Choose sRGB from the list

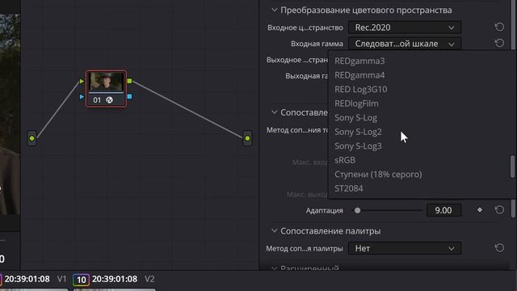tap(345, 160)
